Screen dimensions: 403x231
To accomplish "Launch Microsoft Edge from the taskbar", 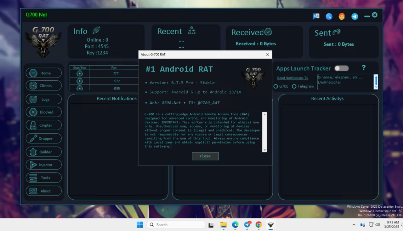I will [x=235, y=225].
